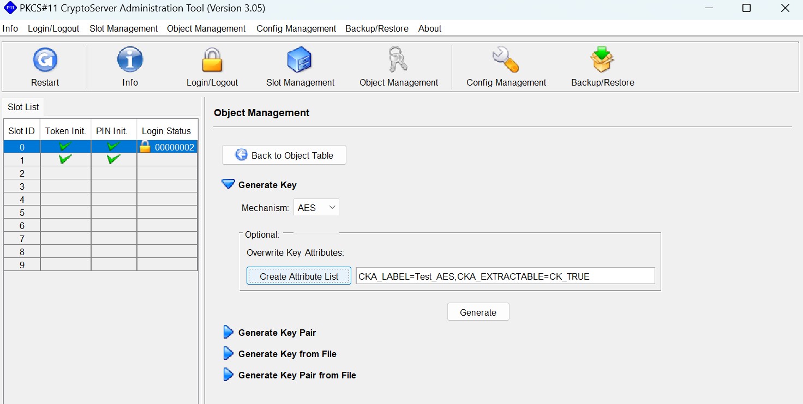Image resolution: width=803 pixels, height=404 pixels.
Task: Open the Backup/Restore menu
Action: coord(377,28)
